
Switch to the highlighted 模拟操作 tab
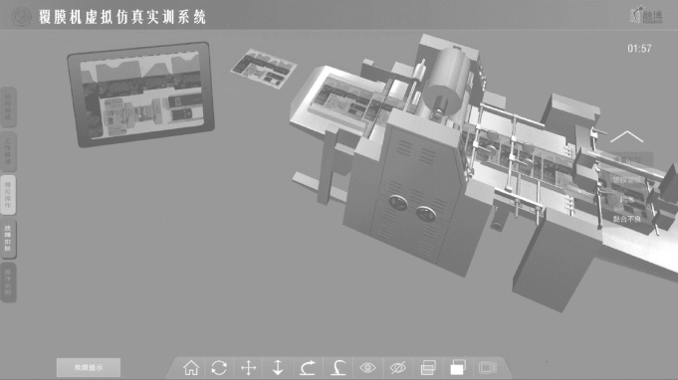(x=8, y=195)
